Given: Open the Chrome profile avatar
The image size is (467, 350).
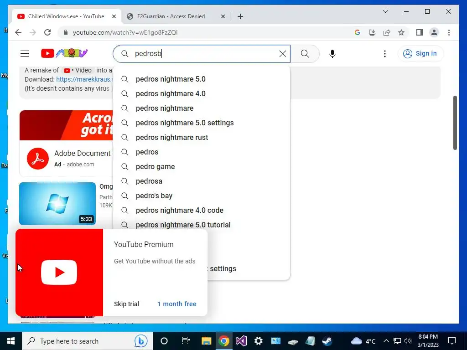Looking at the screenshot, I should pos(434,32).
